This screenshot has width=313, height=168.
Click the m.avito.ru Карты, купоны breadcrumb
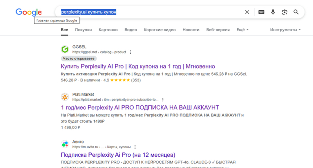pos(102,147)
